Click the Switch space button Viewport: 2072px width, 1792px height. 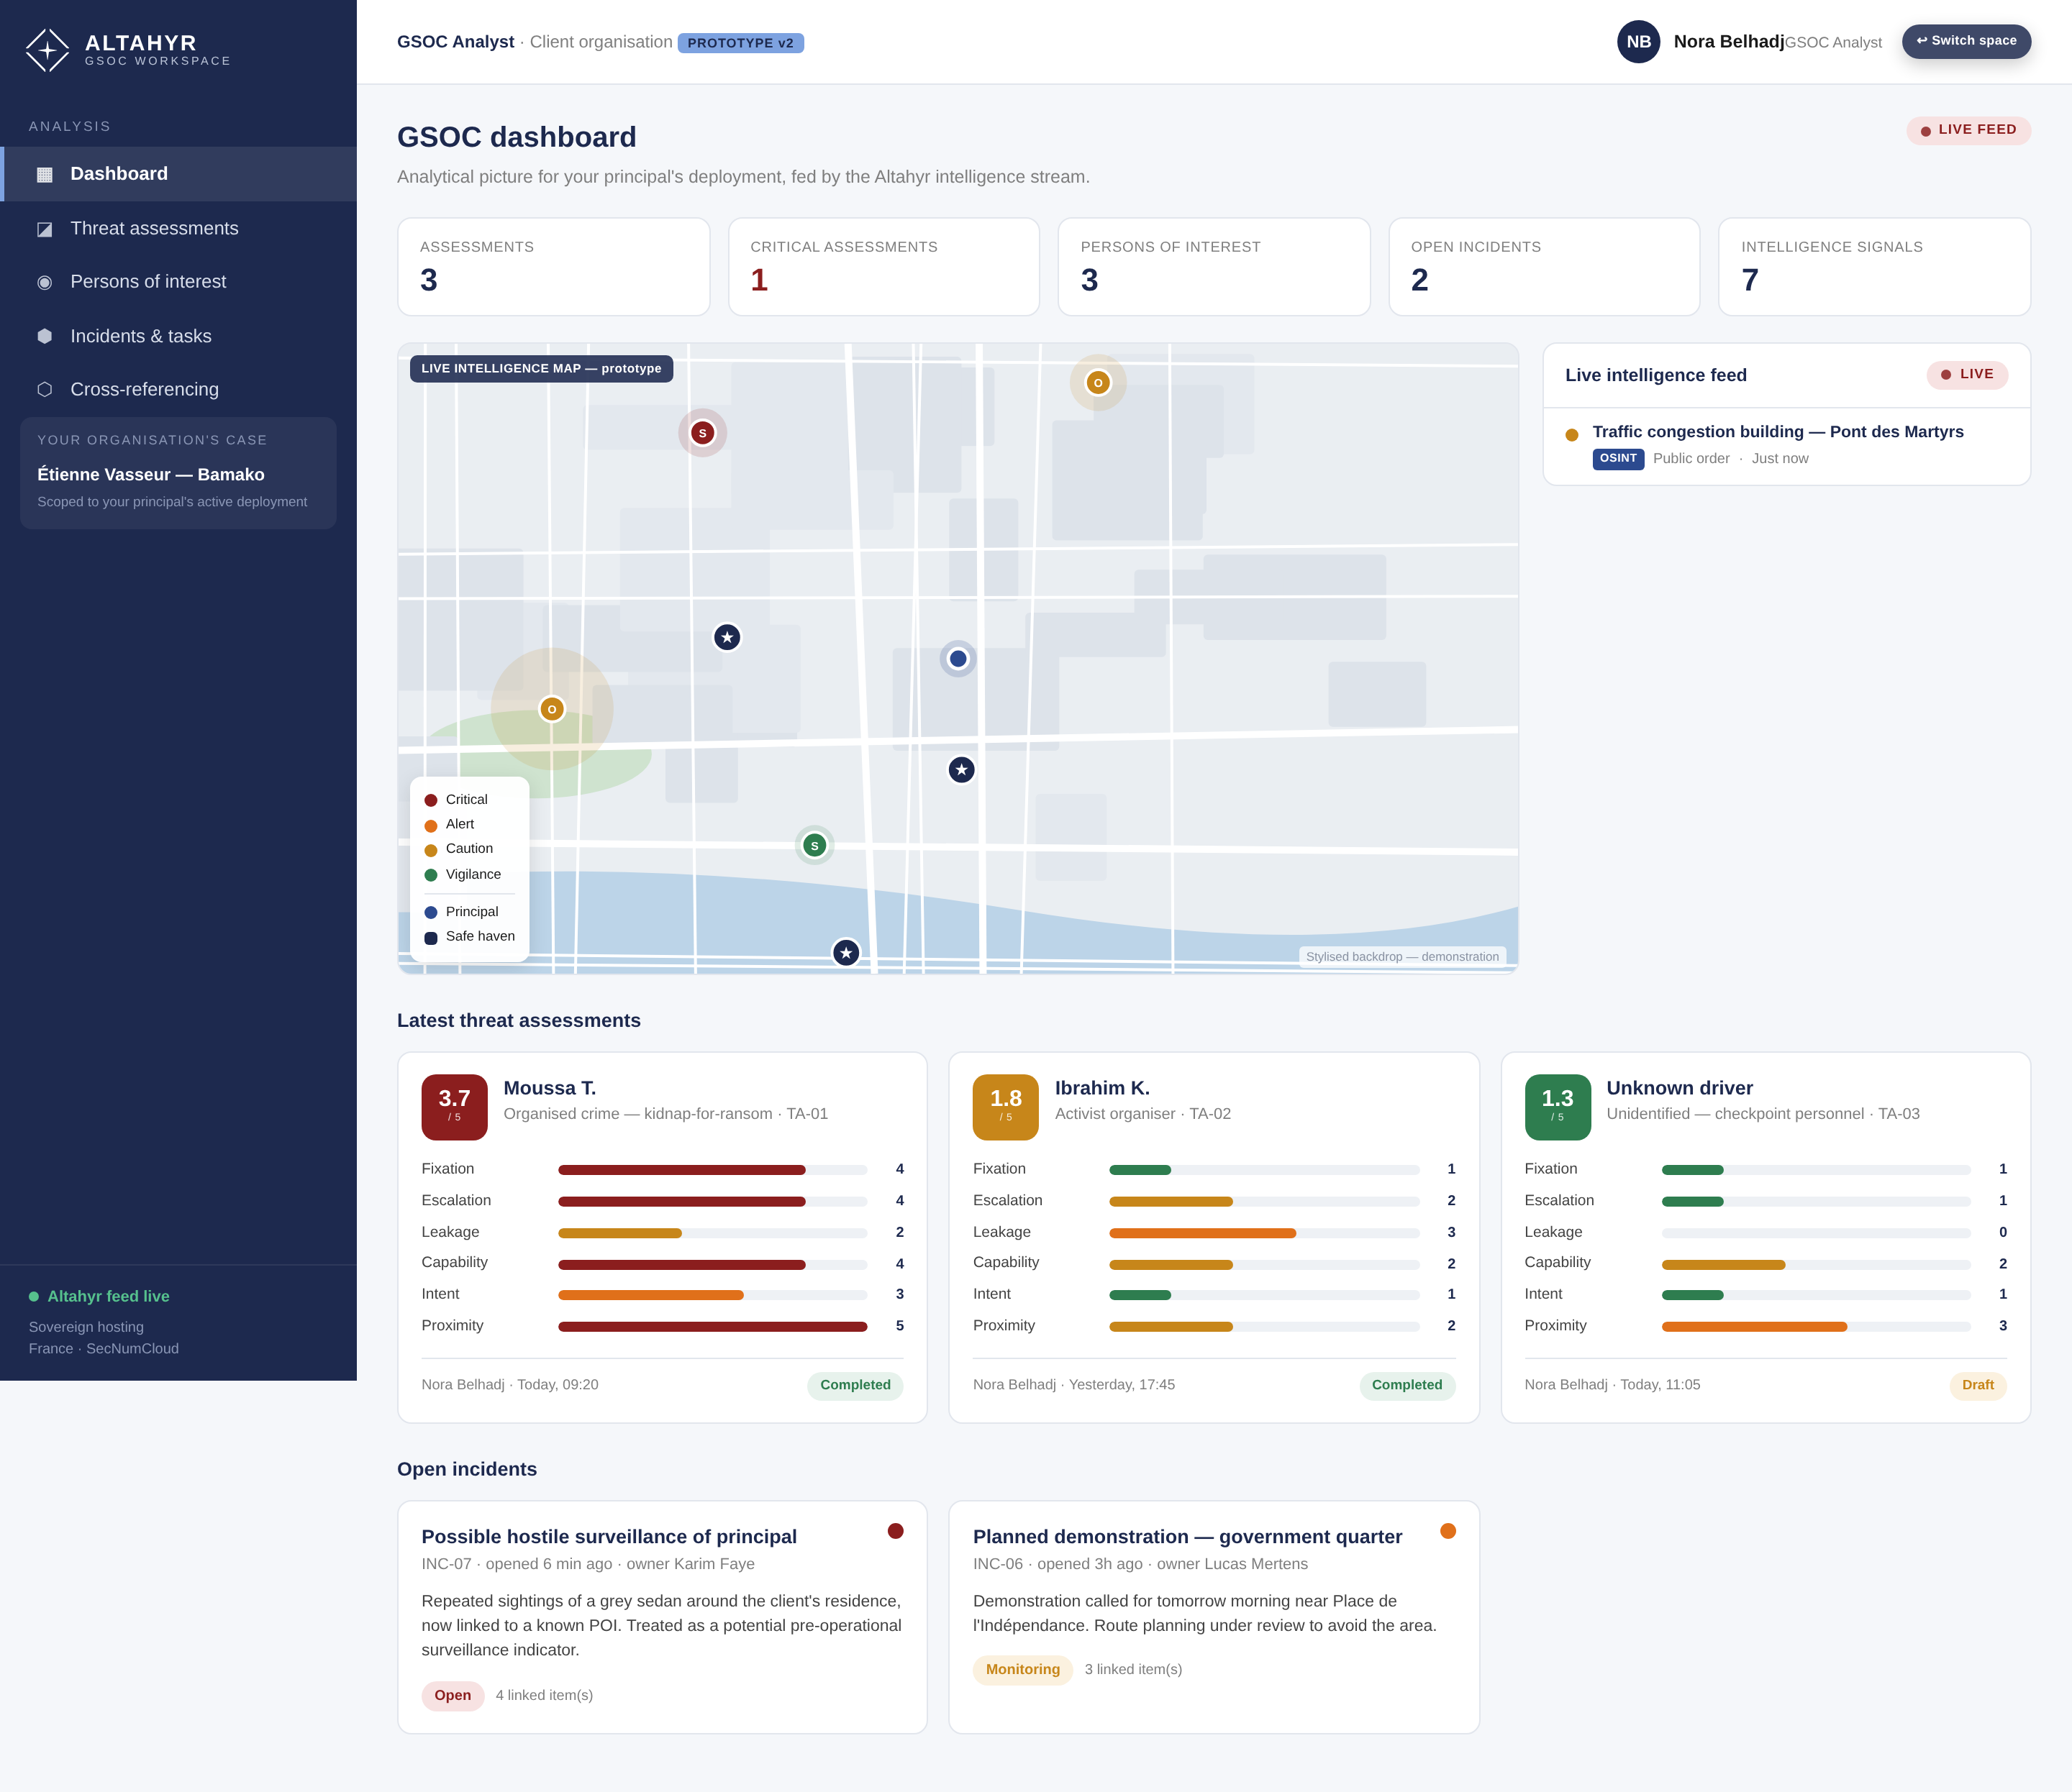(x=1966, y=41)
